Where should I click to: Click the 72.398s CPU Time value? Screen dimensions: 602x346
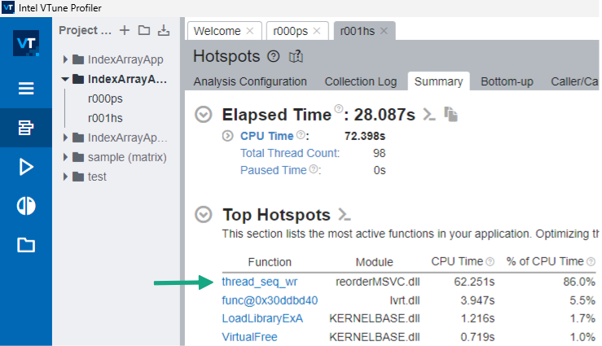point(365,136)
